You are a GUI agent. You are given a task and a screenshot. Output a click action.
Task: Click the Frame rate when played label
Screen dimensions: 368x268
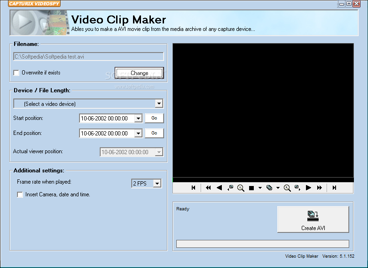coord(44,182)
